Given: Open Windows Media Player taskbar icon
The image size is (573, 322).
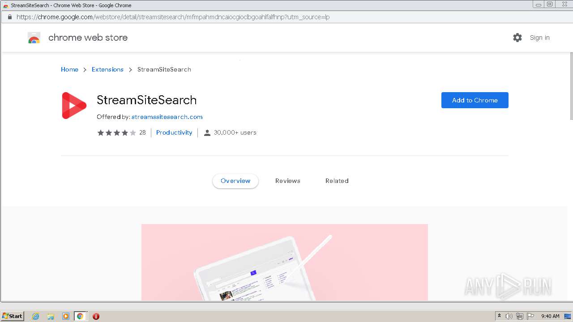Looking at the screenshot, I should click(x=65, y=316).
